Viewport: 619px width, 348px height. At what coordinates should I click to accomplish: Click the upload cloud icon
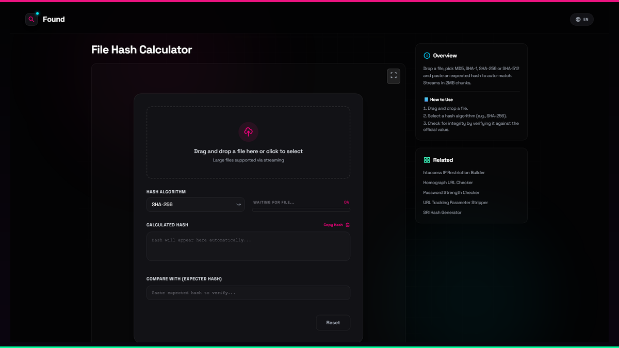tap(248, 132)
